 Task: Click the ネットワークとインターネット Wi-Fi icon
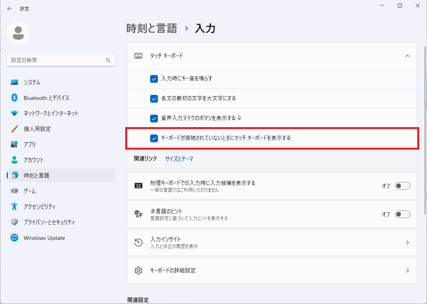click(14, 114)
